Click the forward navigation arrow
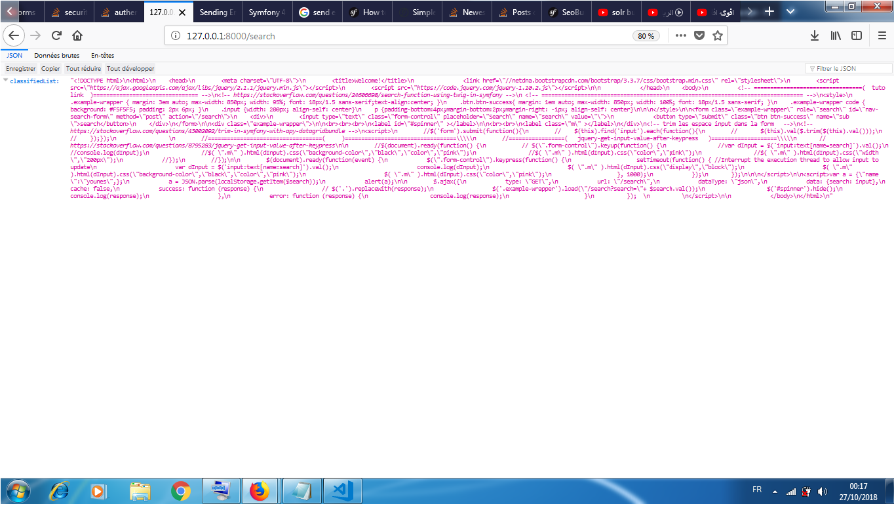 coord(35,35)
